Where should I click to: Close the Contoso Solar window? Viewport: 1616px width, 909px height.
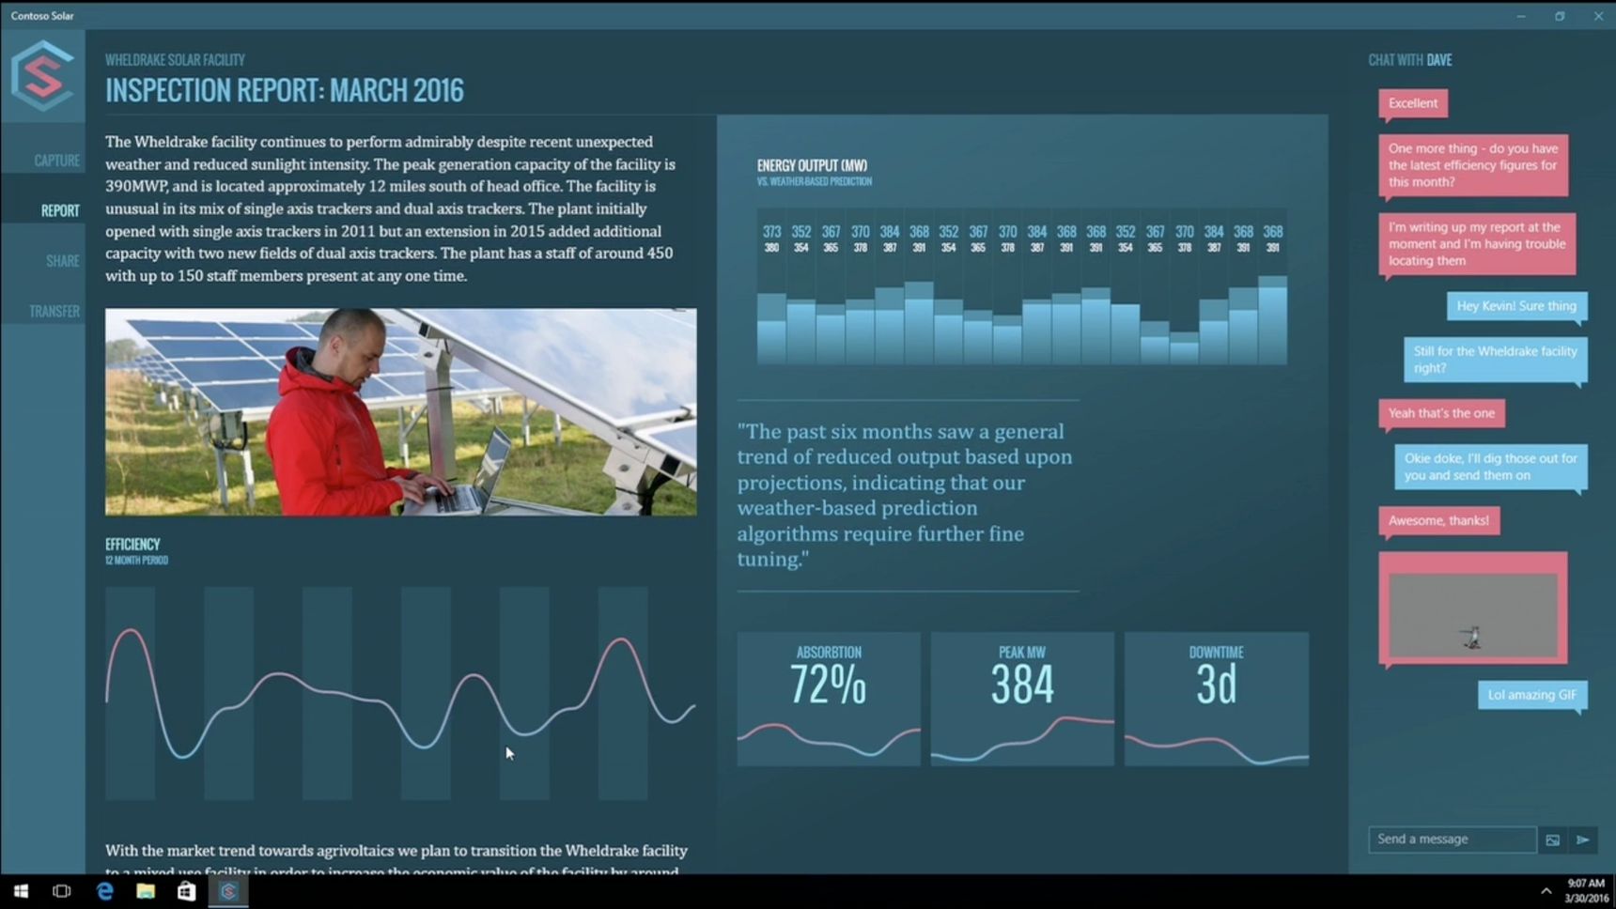[x=1598, y=16]
